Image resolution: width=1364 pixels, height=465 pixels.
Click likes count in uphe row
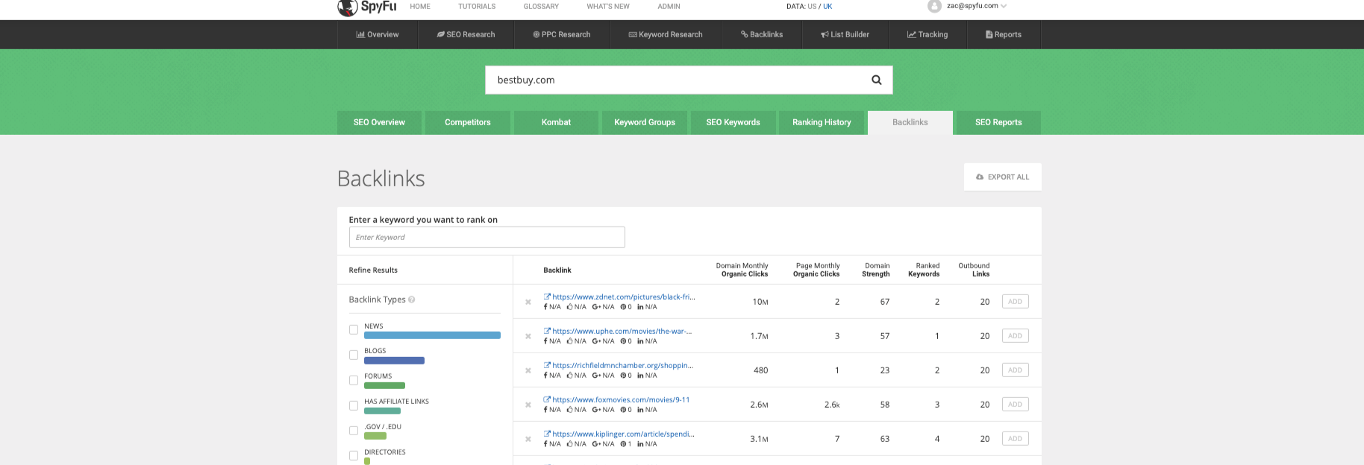click(x=576, y=341)
